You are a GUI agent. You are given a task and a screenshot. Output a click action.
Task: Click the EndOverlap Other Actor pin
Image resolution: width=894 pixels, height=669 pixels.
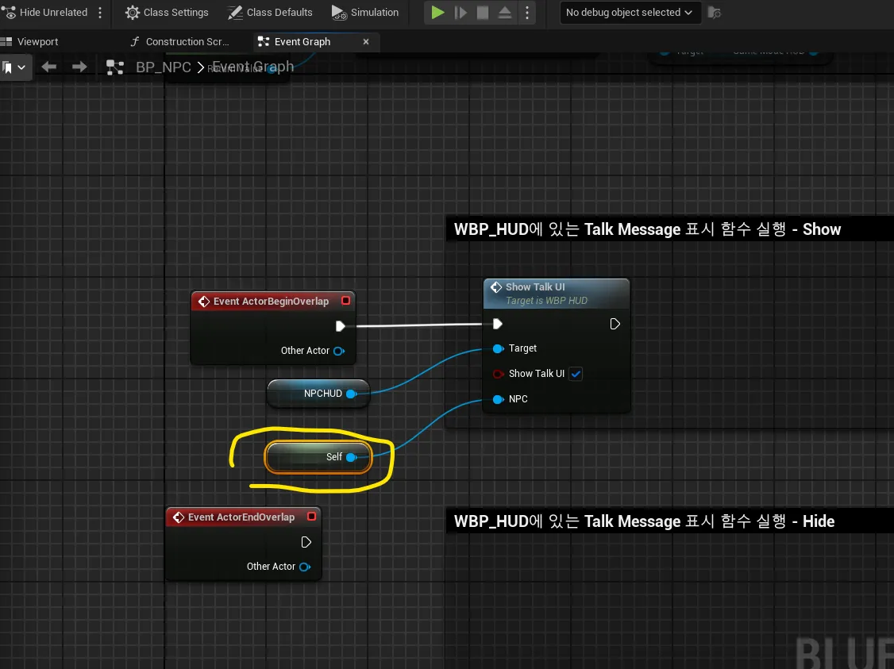click(x=304, y=567)
